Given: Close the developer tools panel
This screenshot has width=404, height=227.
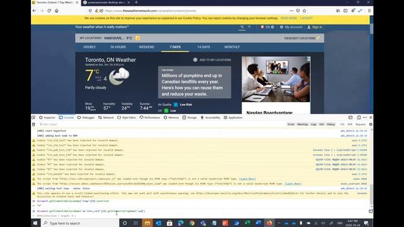Looking at the screenshot, I should point(371,118).
